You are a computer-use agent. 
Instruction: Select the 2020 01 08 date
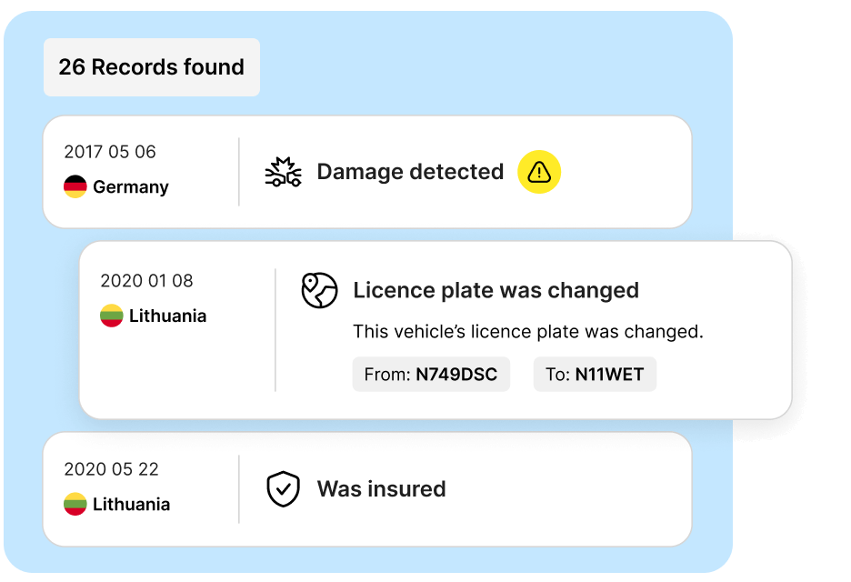(146, 281)
